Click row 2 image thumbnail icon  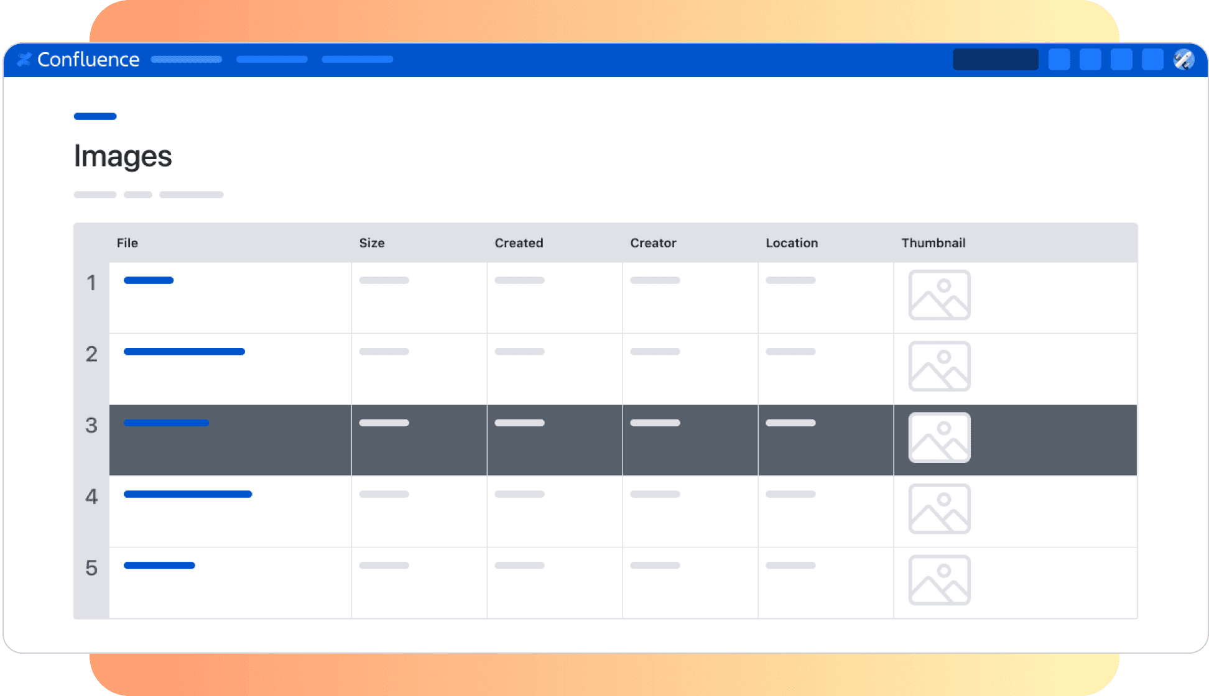[940, 367]
